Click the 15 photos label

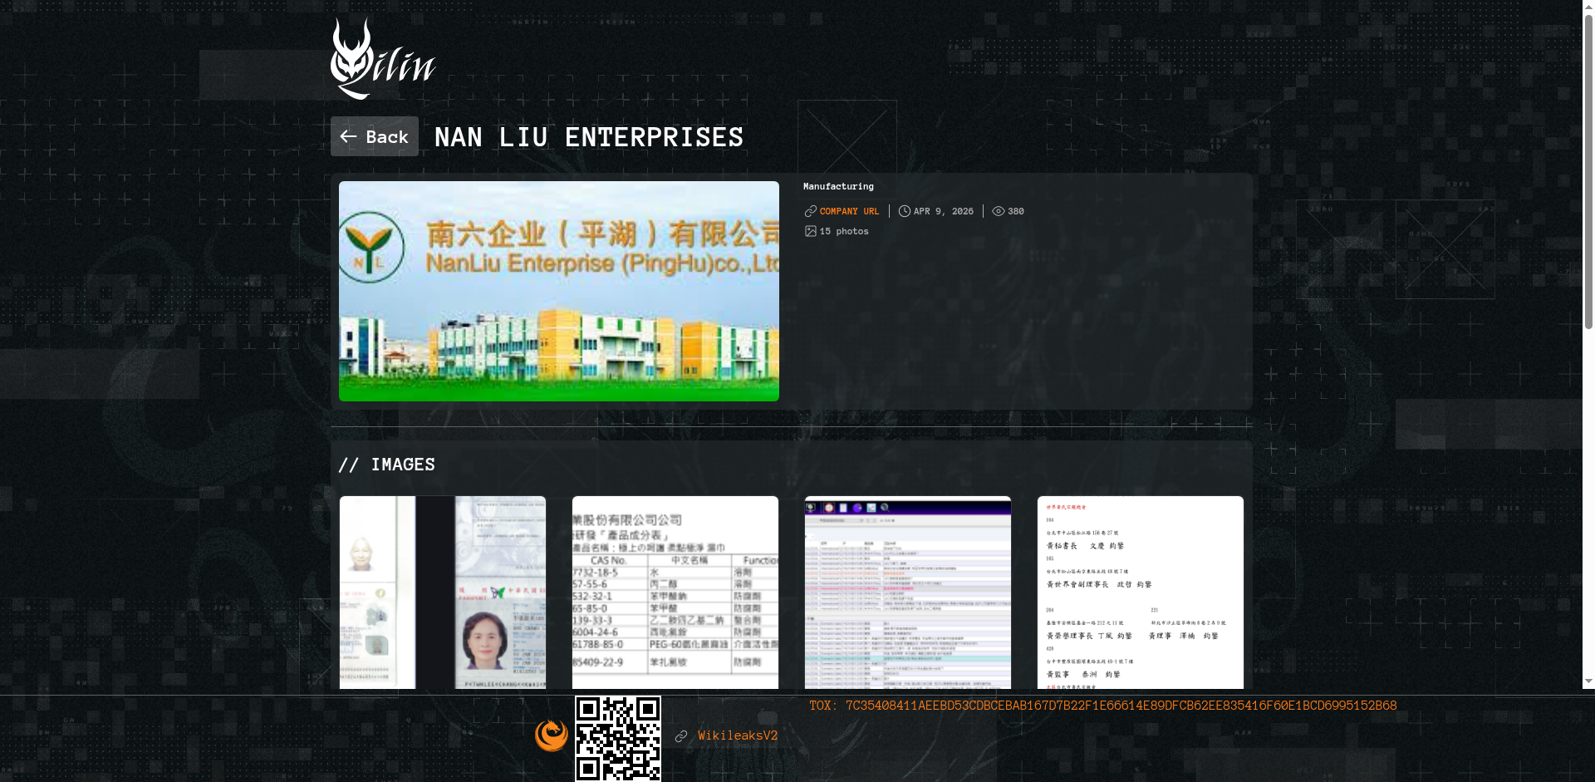(844, 231)
